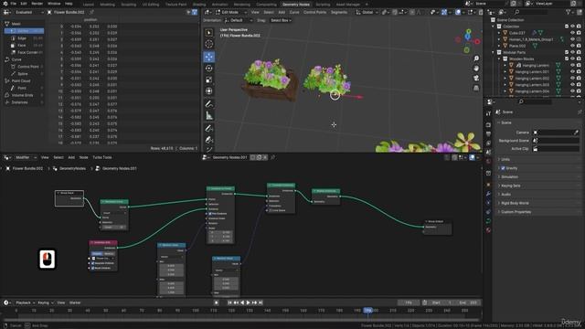This screenshot has width=585, height=329.
Task: Open the Render properties tab icon
Action: pyautogui.click(x=488, y=125)
